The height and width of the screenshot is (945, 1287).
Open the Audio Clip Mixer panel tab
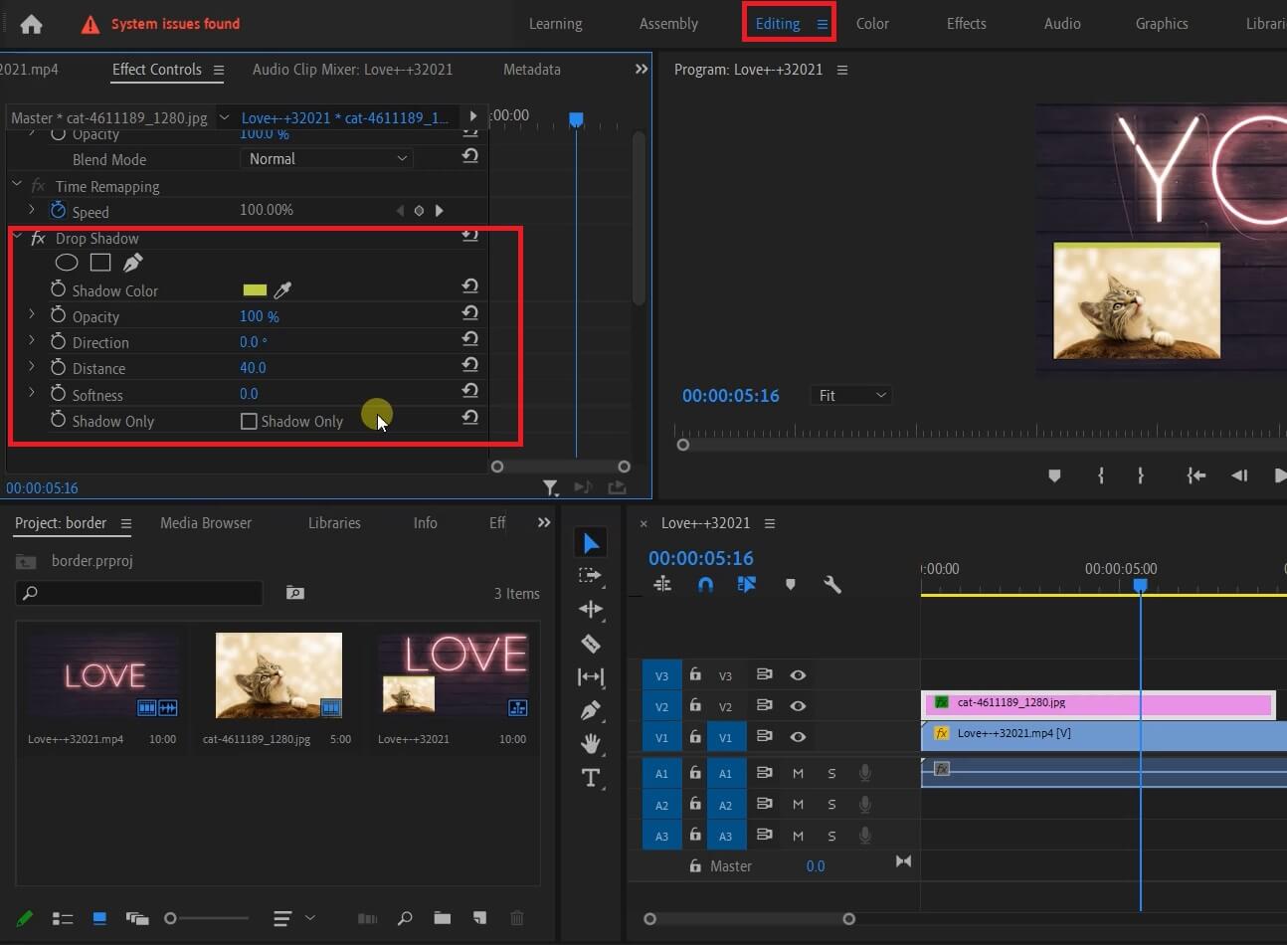[352, 70]
